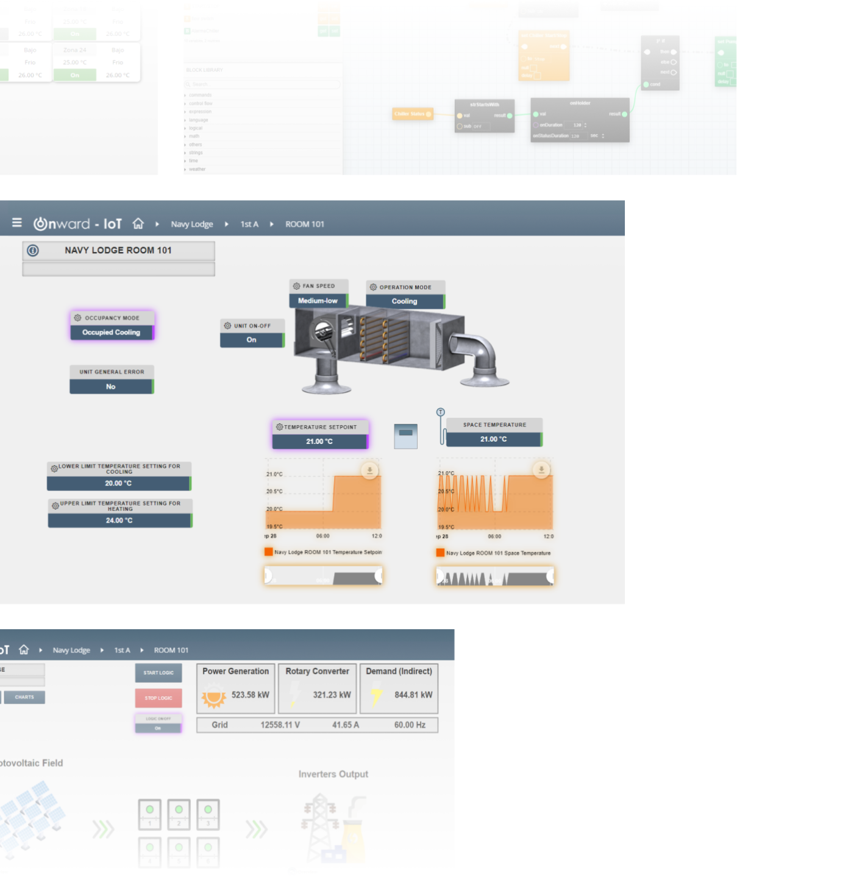Viewport: 851px width, 877px height.
Task: Click the START LOGIC button
Action: click(158, 673)
